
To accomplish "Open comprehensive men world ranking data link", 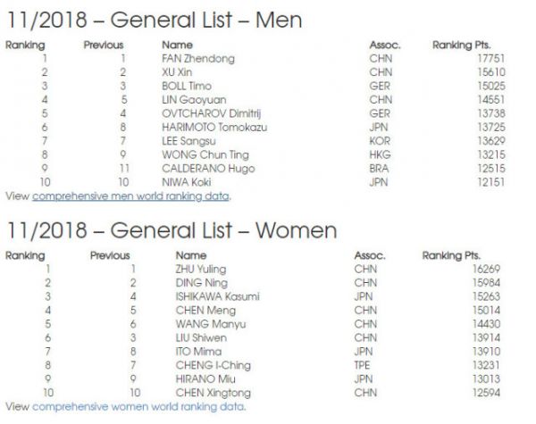I will 130,196.
